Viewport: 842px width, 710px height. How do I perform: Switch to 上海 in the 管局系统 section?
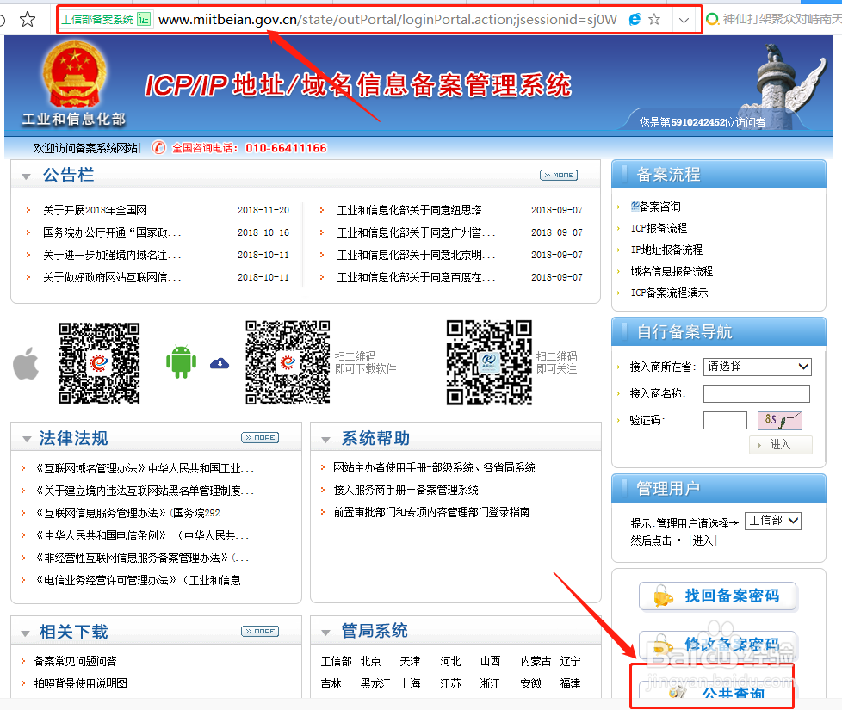click(x=411, y=683)
